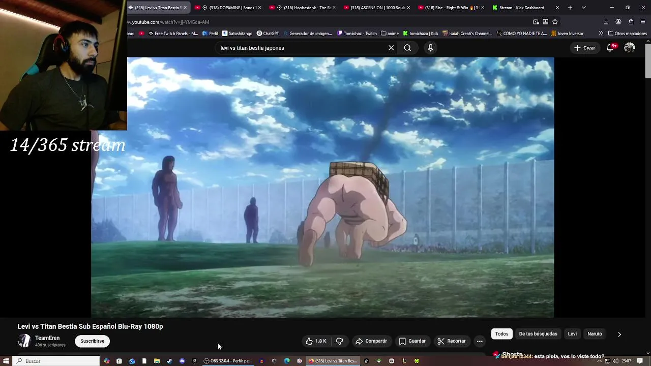Open browser profile account icon

(618, 22)
